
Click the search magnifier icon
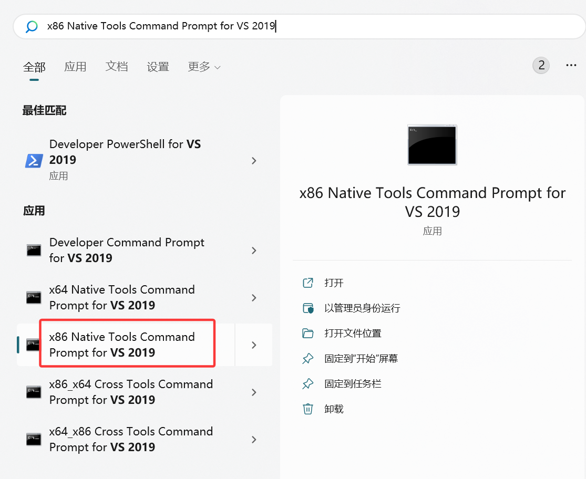click(x=31, y=26)
